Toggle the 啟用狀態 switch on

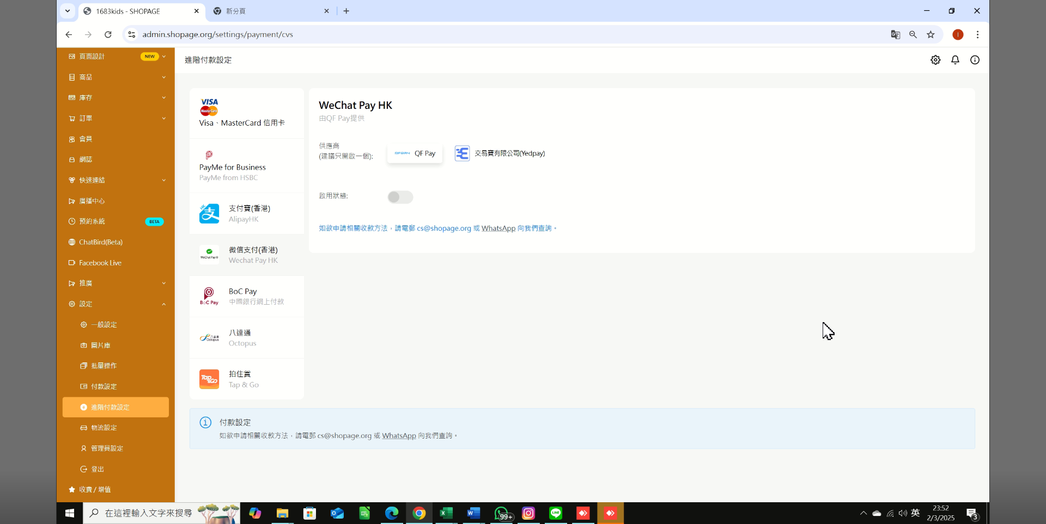click(400, 197)
